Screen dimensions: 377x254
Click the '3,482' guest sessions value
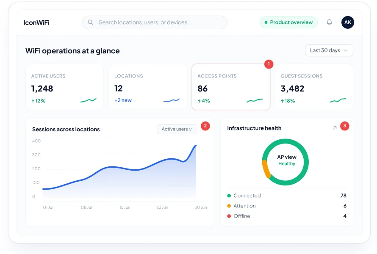[x=292, y=88]
